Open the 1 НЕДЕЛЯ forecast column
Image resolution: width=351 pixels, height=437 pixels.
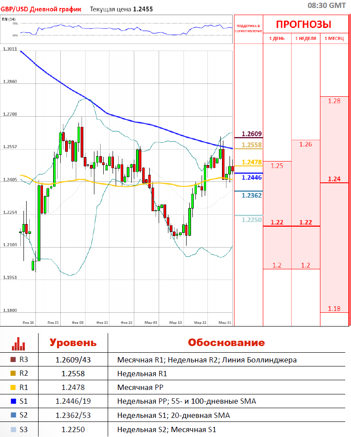click(305, 39)
